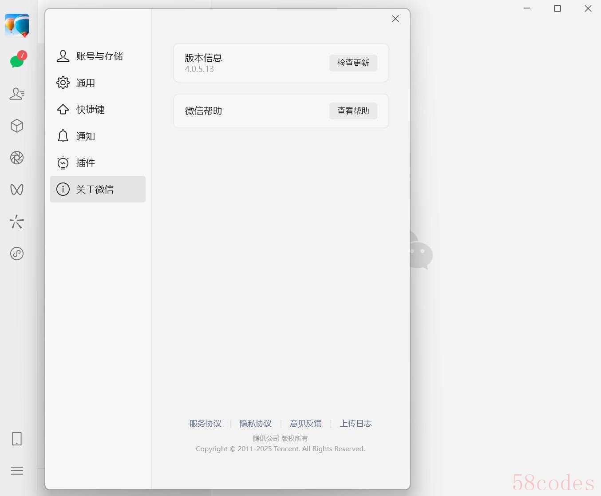Image resolution: width=601 pixels, height=496 pixels.
Task: Open the 服务协议 link
Action: 206,424
